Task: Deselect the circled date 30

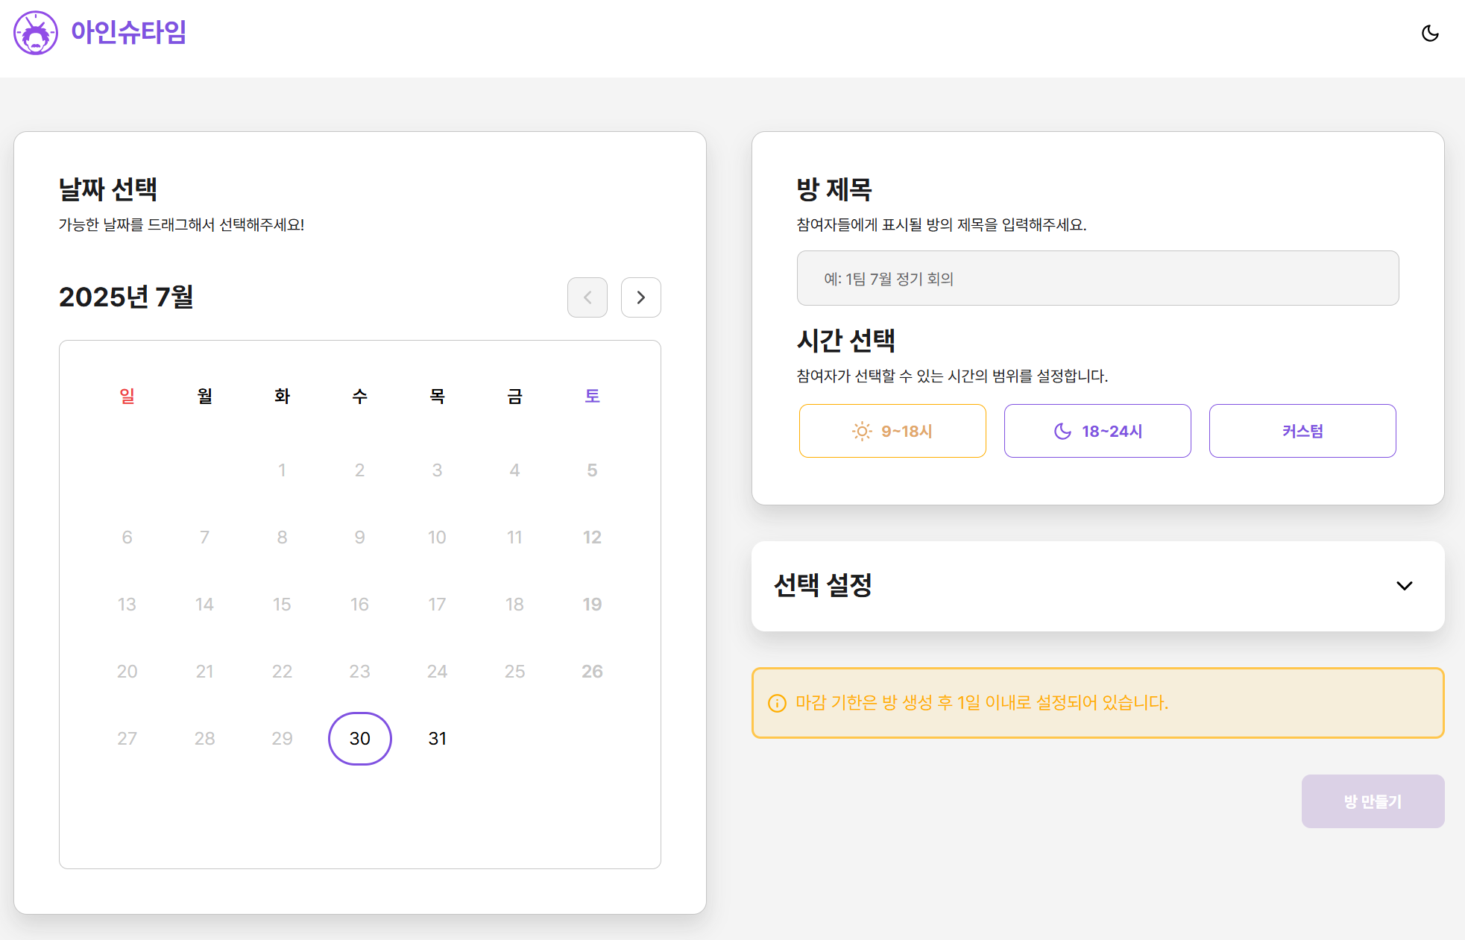Action: (x=359, y=739)
